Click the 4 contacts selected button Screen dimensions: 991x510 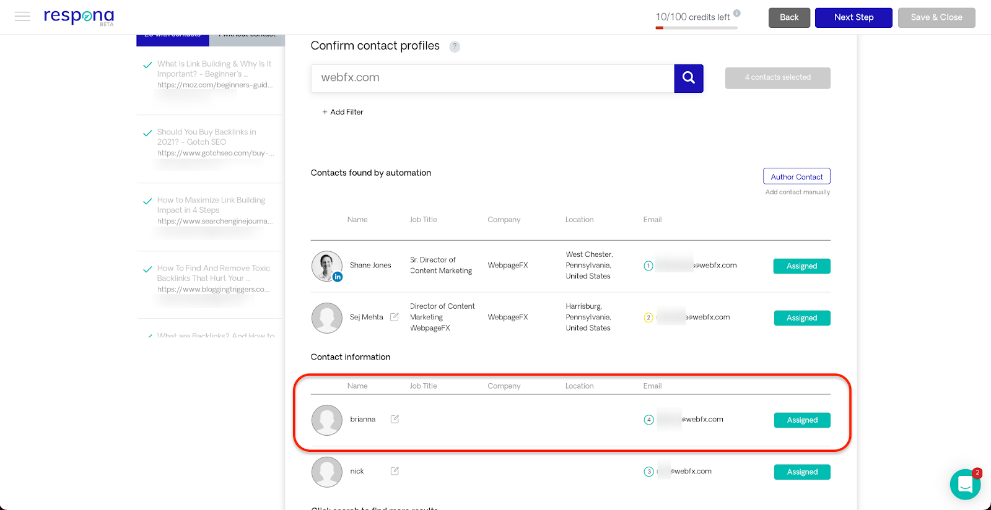pyautogui.click(x=778, y=78)
